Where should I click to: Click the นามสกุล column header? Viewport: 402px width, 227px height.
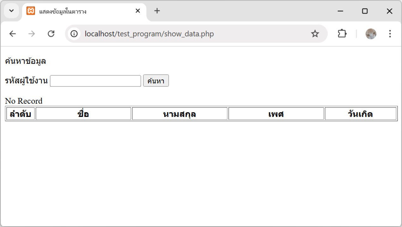pos(180,114)
